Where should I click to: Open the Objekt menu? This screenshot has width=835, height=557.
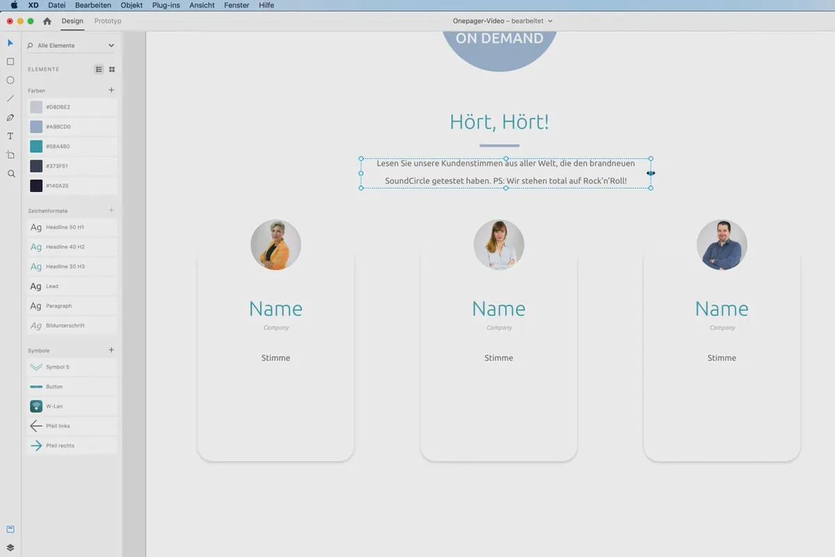click(132, 5)
